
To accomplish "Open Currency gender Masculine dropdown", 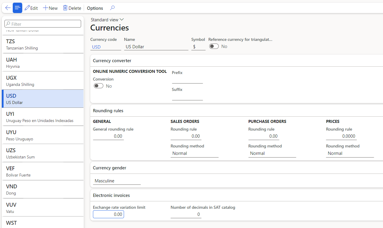I will [x=117, y=181].
